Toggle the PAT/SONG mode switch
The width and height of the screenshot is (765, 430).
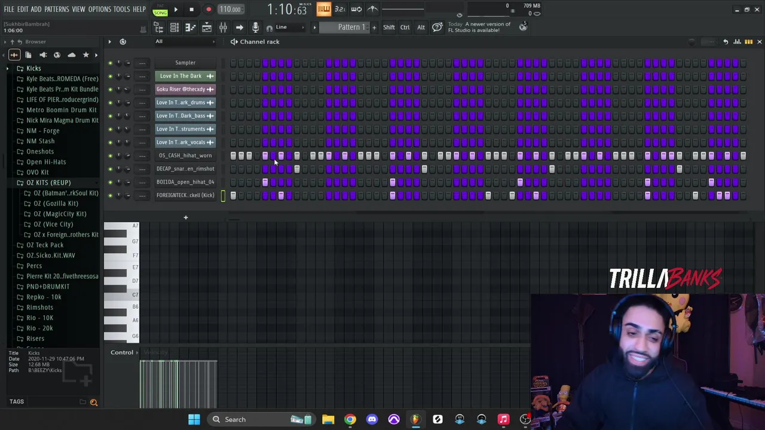160,10
